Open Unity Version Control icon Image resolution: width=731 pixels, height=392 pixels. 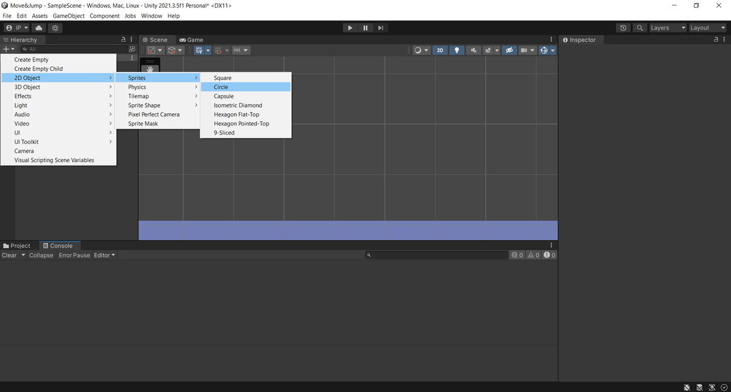click(55, 28)
